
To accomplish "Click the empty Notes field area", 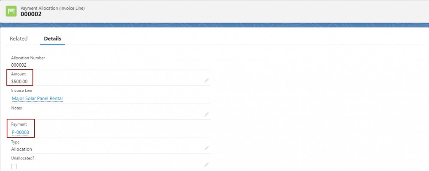I will click(107, 115).
